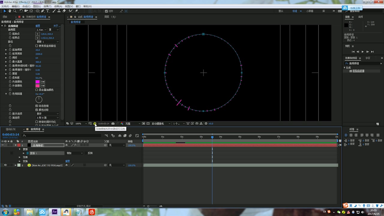The image size is (384, 216).
Task: Select the Roto Brush tool
Action: coord(70,11)
